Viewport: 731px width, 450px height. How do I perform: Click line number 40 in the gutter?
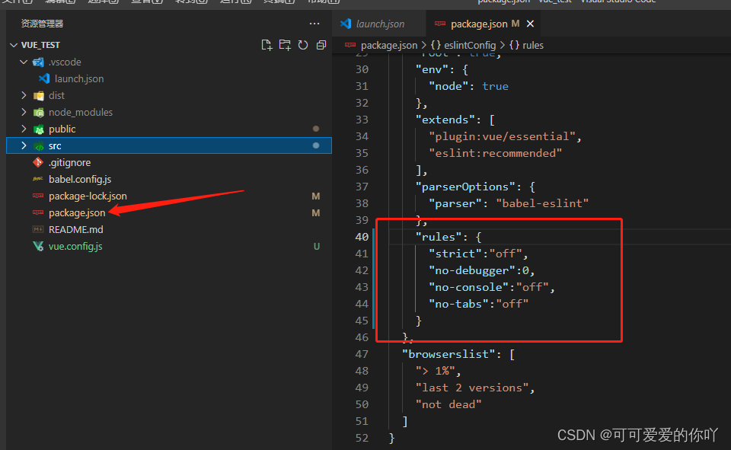(x=362, y=237)
